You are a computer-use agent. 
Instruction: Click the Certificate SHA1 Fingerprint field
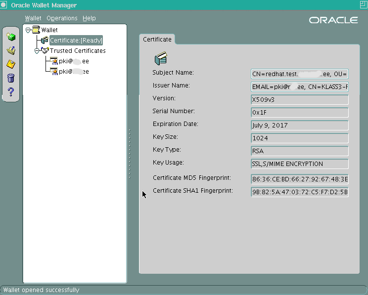coord(299,192)
